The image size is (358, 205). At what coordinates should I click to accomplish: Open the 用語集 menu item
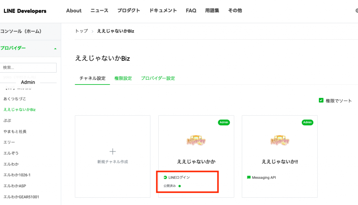[212, 11]
